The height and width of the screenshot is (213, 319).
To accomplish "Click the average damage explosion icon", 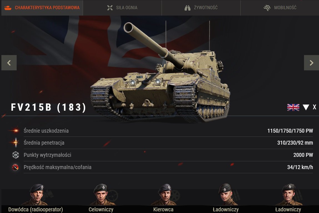I will coord(15,131).
